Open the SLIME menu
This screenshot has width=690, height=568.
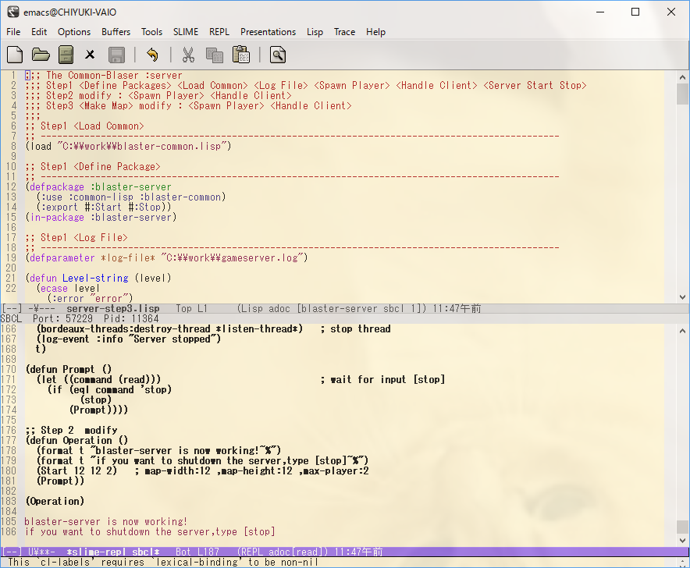point(185,32)
